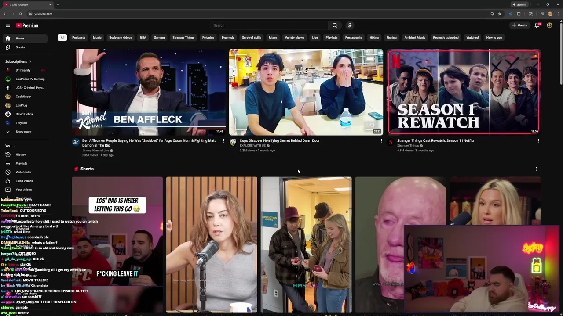This screenshot has height=316, width=563.
Task: Reload the page in browser toolbar
Action: 20,14
